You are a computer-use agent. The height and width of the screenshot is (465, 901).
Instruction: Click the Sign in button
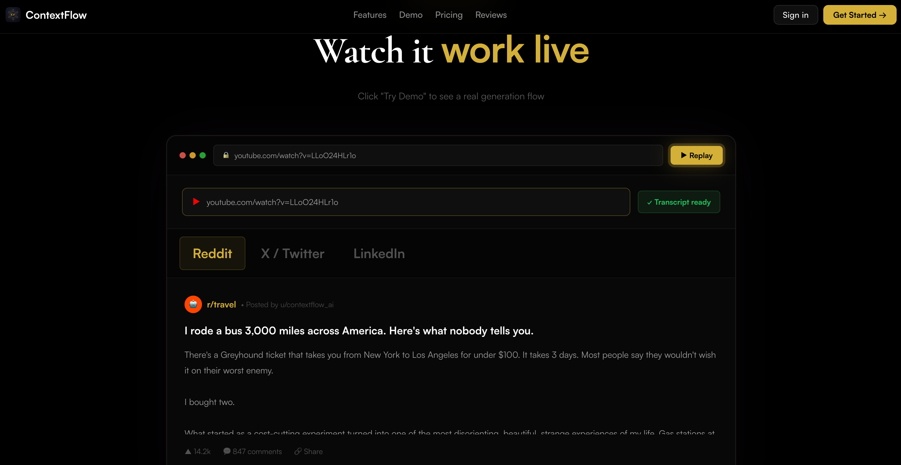(795, 15)
